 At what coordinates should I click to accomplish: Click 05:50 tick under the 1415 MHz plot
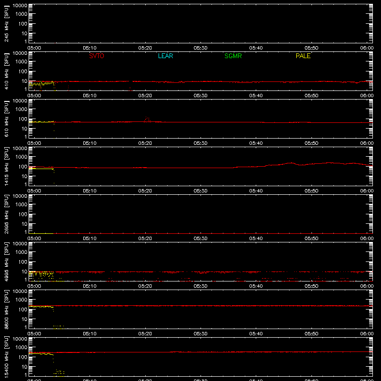point(311,191)
